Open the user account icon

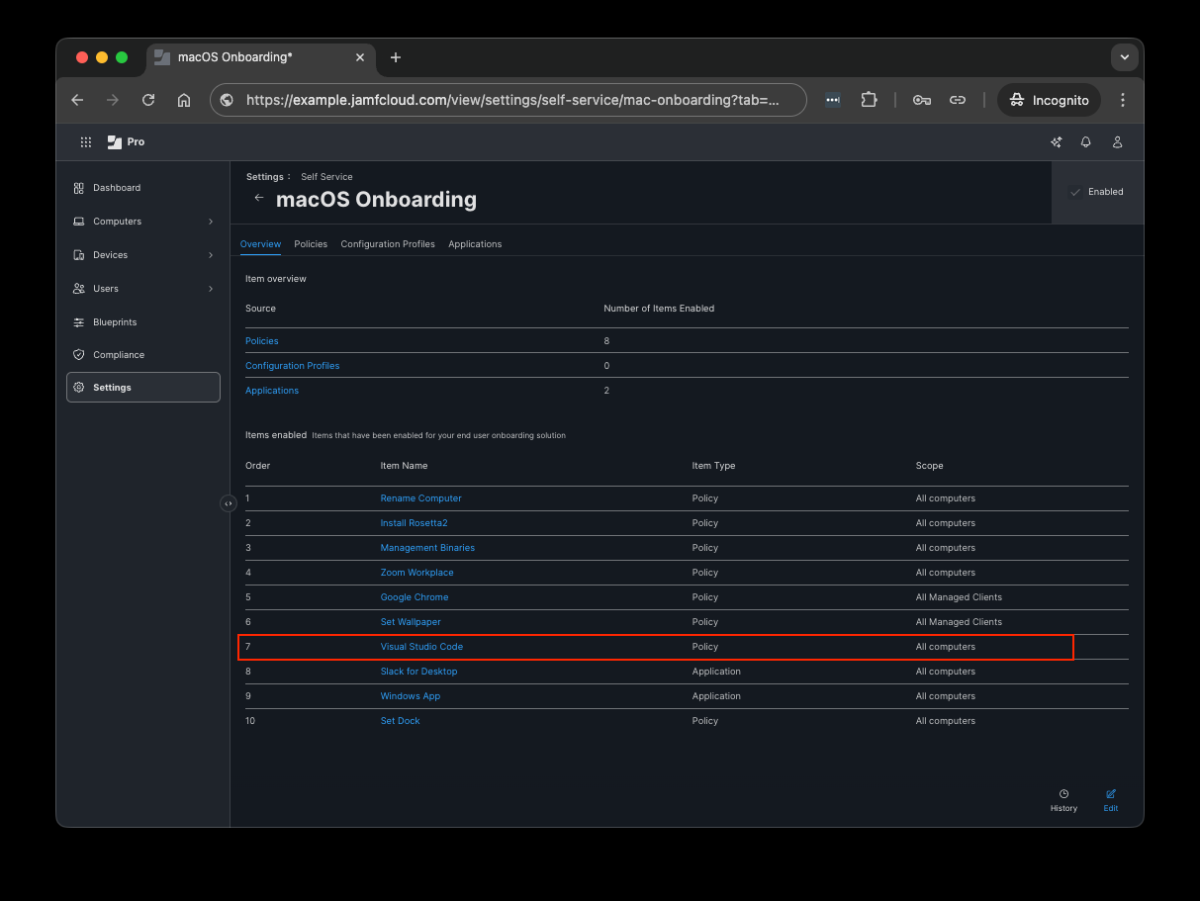1117,142
